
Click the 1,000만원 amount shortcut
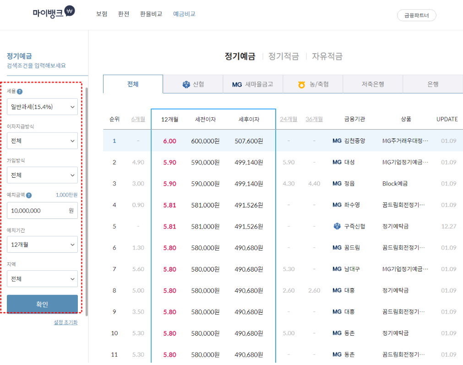[67, 195]
